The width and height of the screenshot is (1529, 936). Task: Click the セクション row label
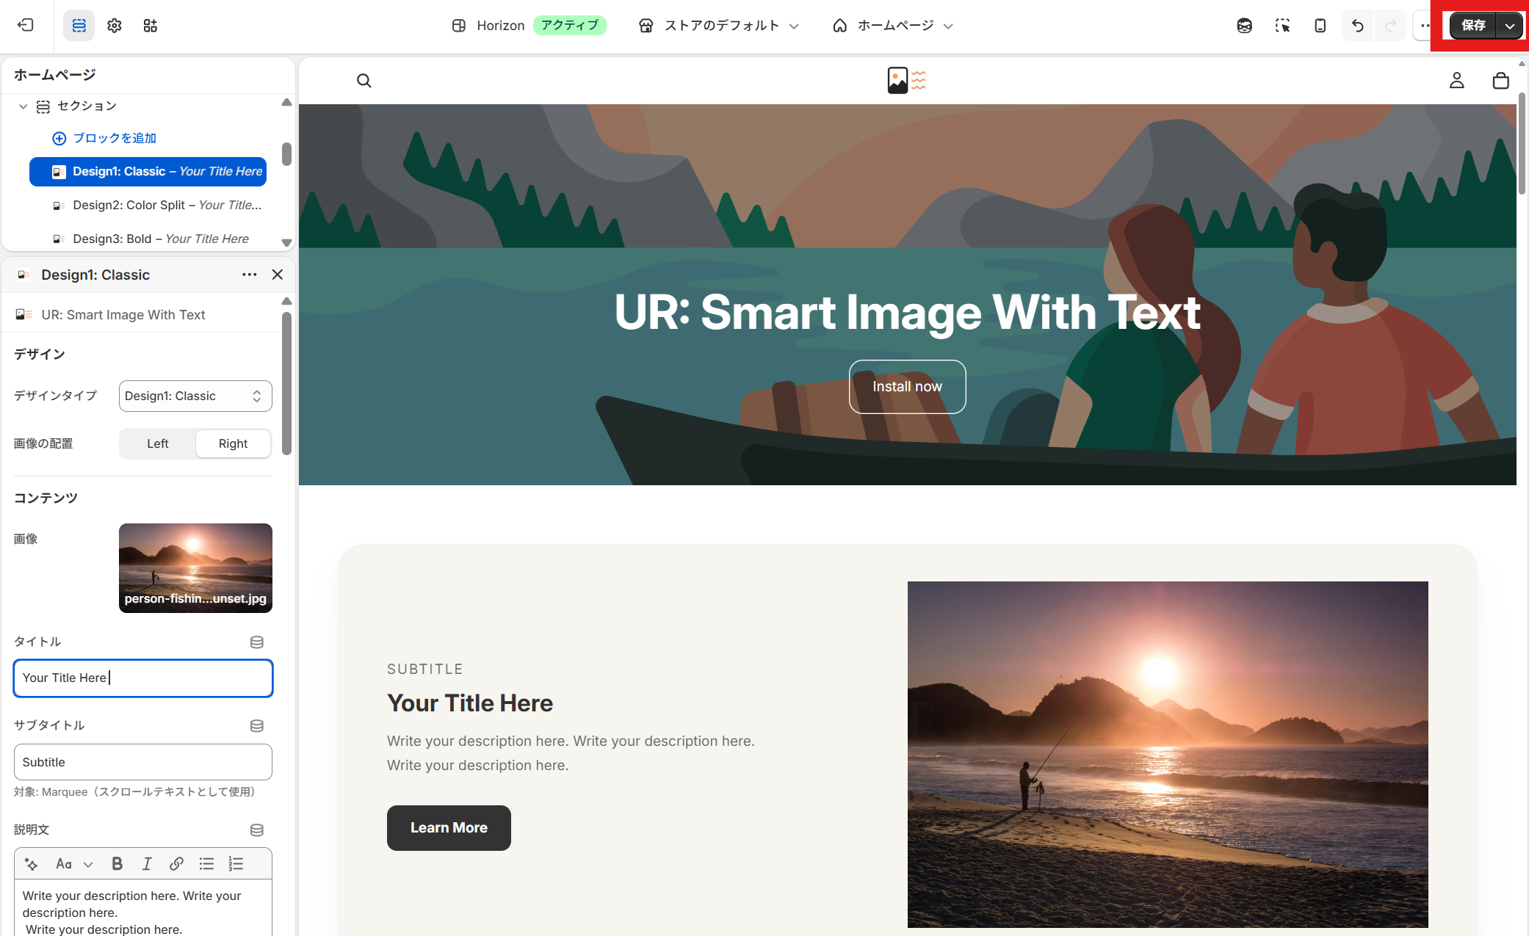[87, 106]
